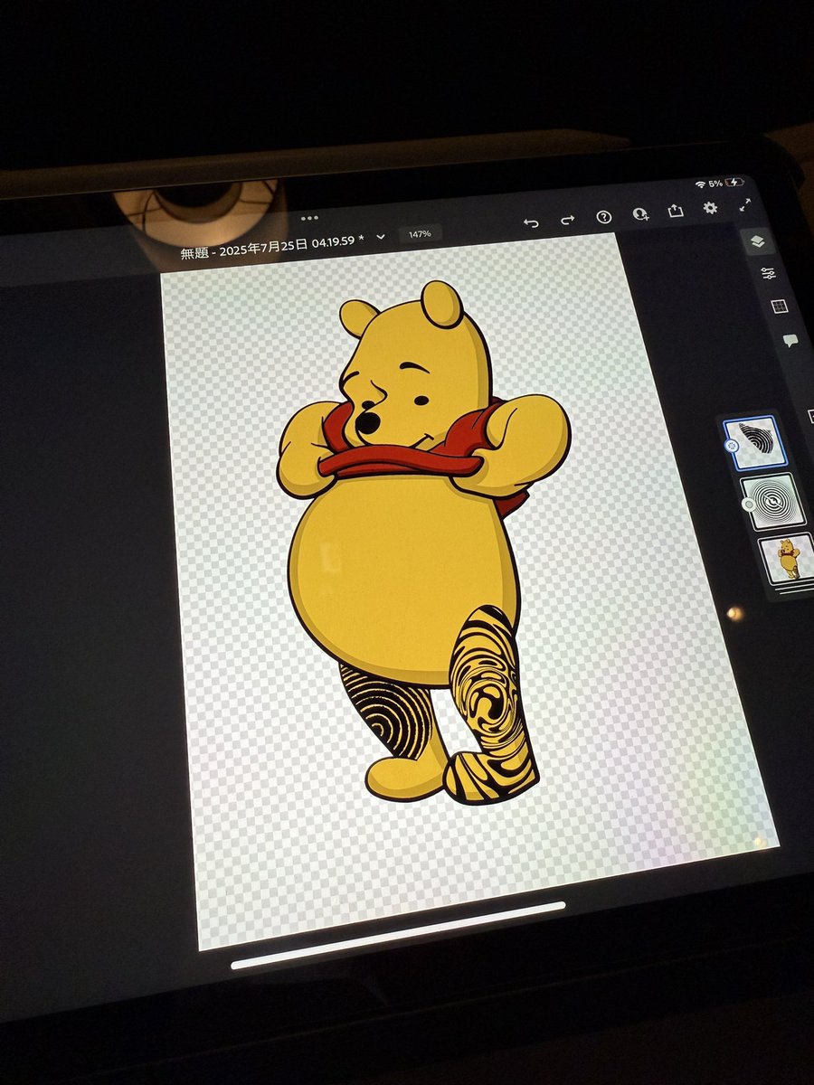
Task: Select the top swirl-pattern layer thumbnail
Action: (756, 441)
